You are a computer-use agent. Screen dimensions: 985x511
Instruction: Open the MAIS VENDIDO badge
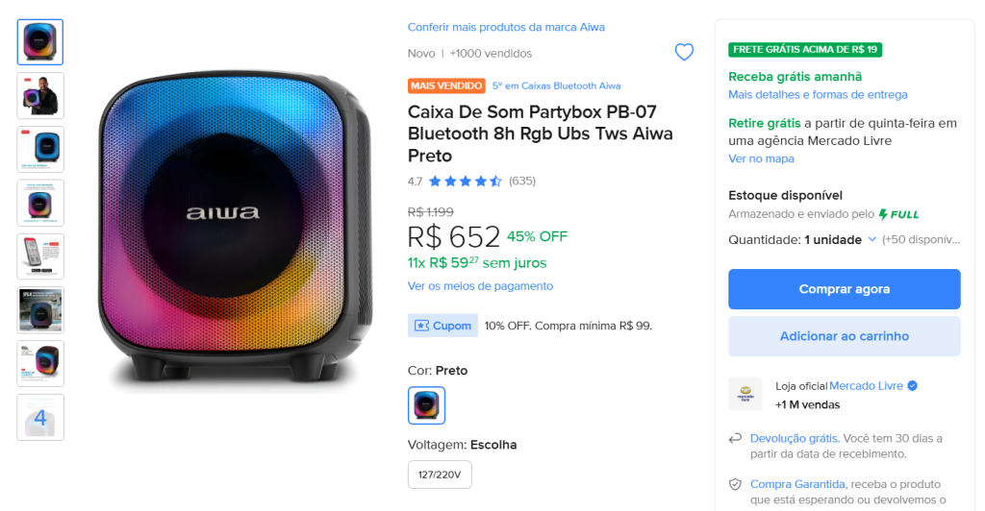point(446,85)
